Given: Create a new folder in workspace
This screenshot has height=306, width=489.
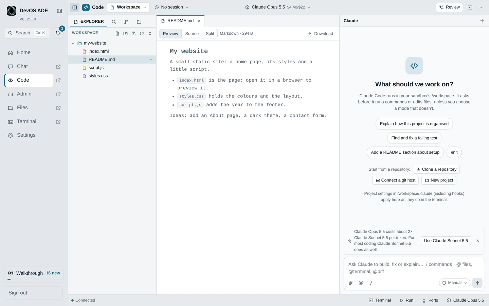Looking at the screenshot, I should (125, 33).
